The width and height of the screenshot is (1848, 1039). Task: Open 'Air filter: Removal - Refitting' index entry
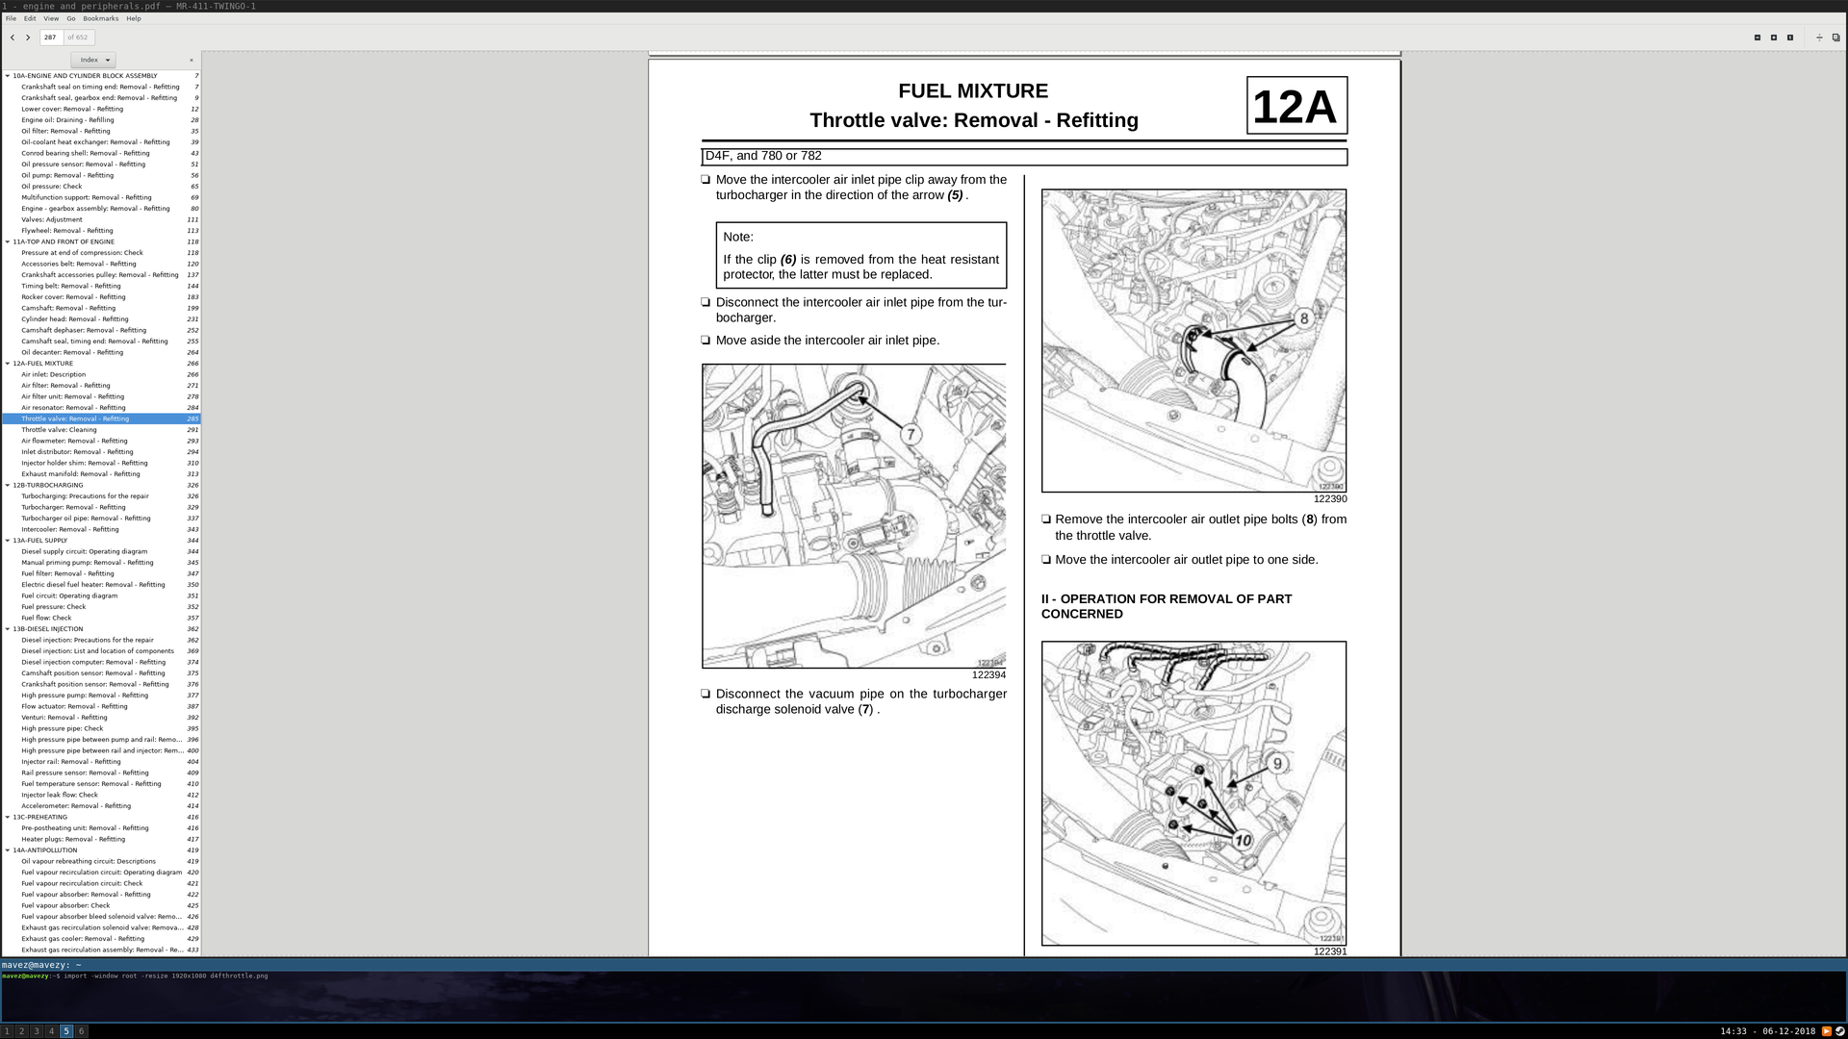tap(101, 386)
